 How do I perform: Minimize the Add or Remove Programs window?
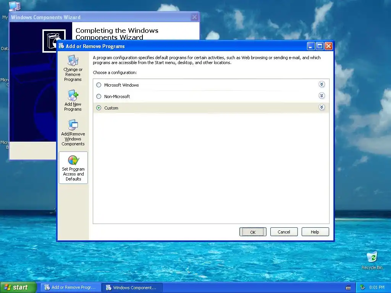point(311,46)
